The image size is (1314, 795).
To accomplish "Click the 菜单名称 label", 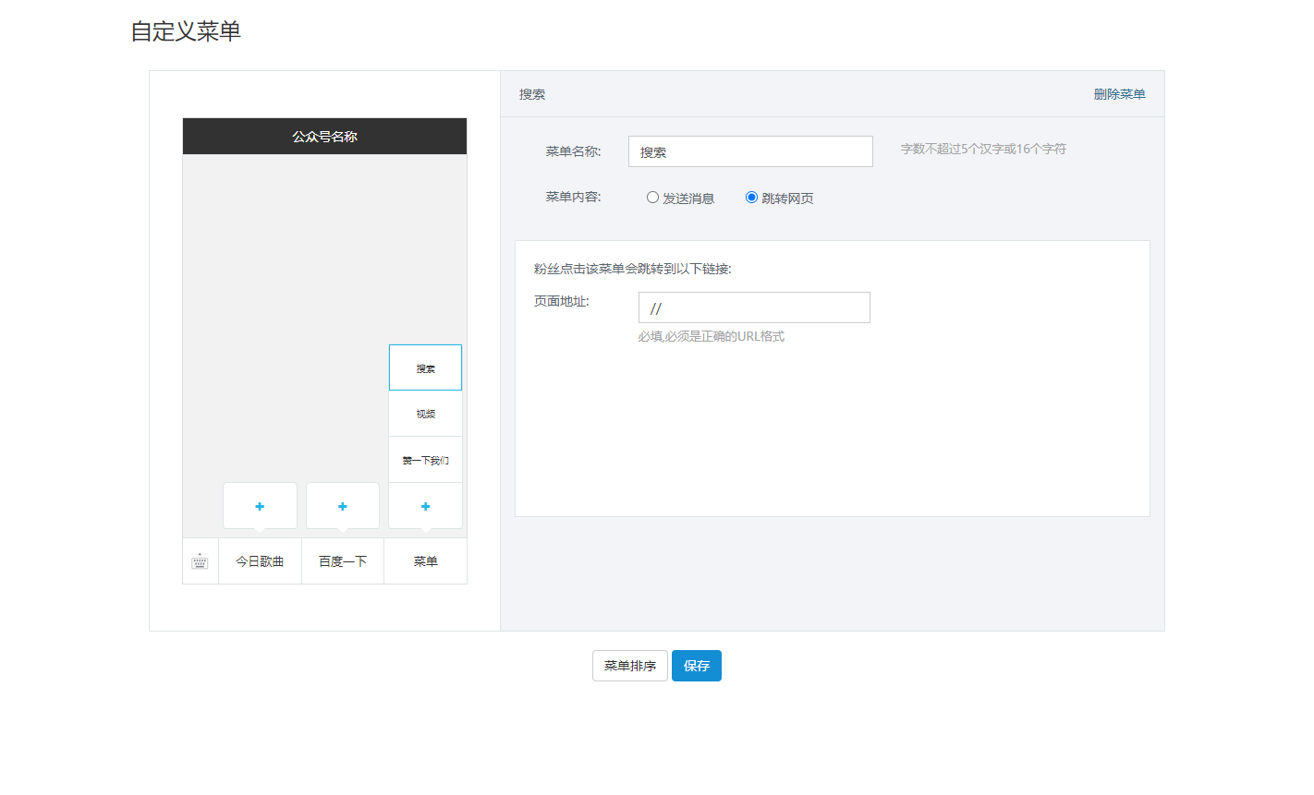I will click(573, 151).
